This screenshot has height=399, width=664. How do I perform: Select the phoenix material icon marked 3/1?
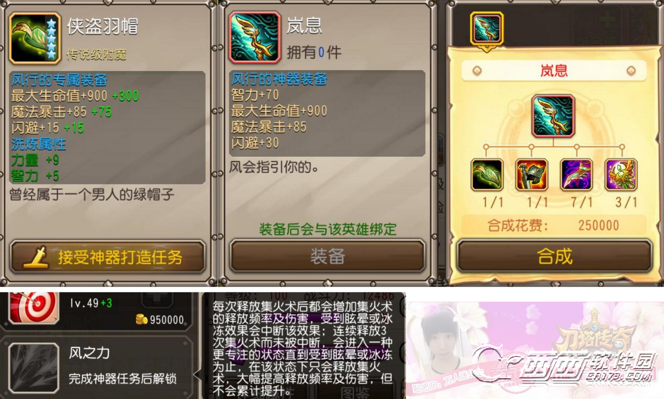point(621,175)
